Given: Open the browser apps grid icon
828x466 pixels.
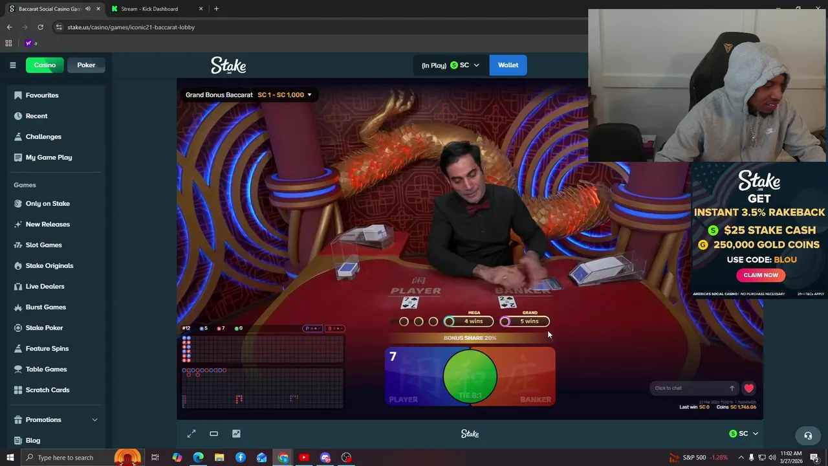Looking at the screenshot, I should pyautogui.click(x=8, y=43).
